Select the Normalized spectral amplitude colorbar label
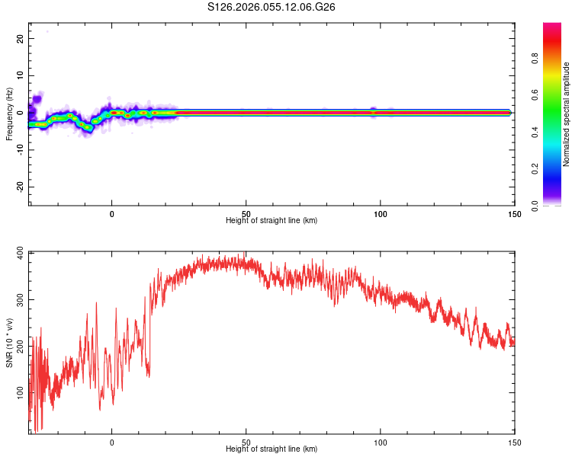This screenshot has width=572, height=457. point(567,114)
